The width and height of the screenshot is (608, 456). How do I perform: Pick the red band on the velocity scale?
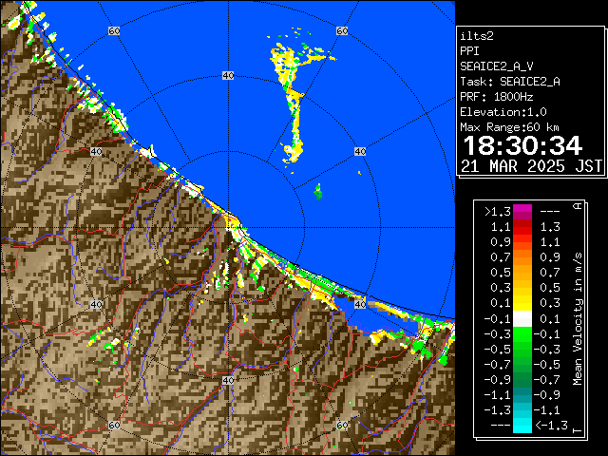522,229
